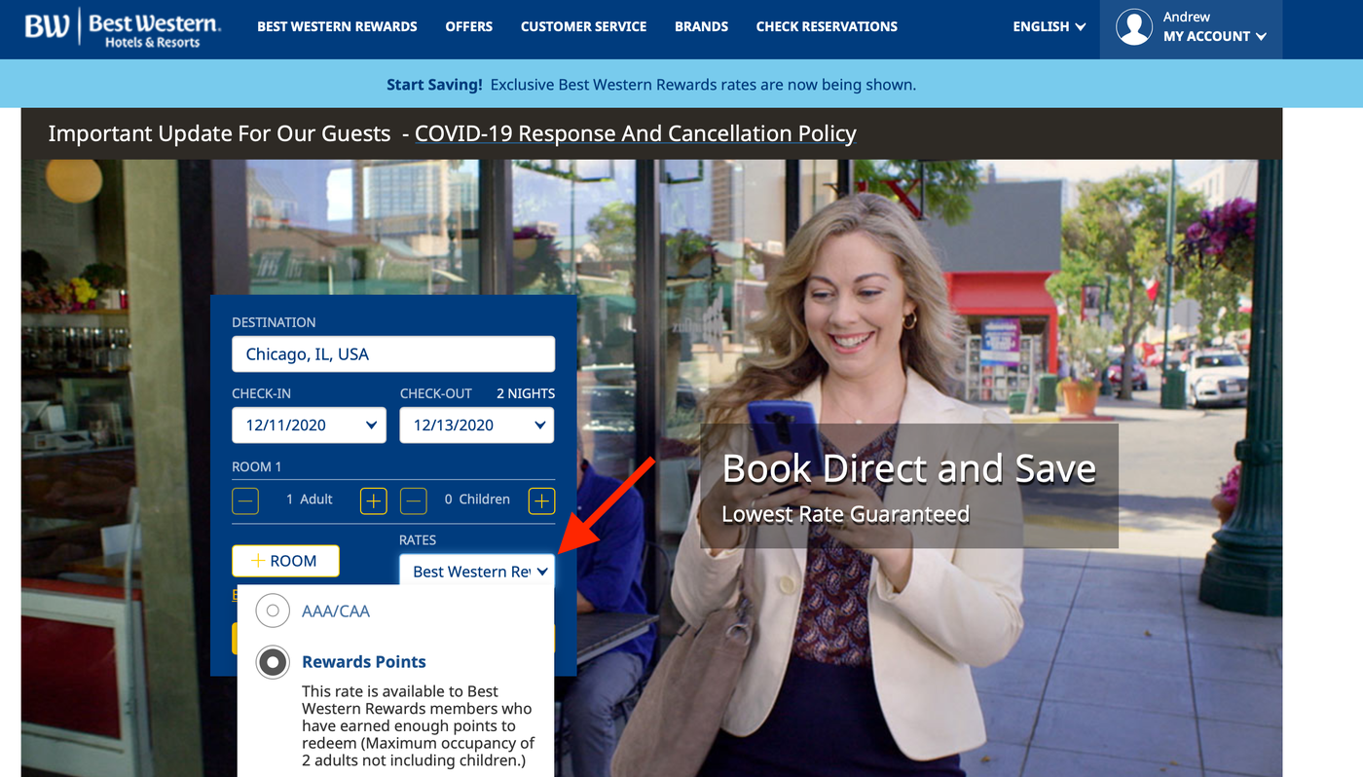
Task: Click the check-in calendar chevron icon
Action: [371, 425]
